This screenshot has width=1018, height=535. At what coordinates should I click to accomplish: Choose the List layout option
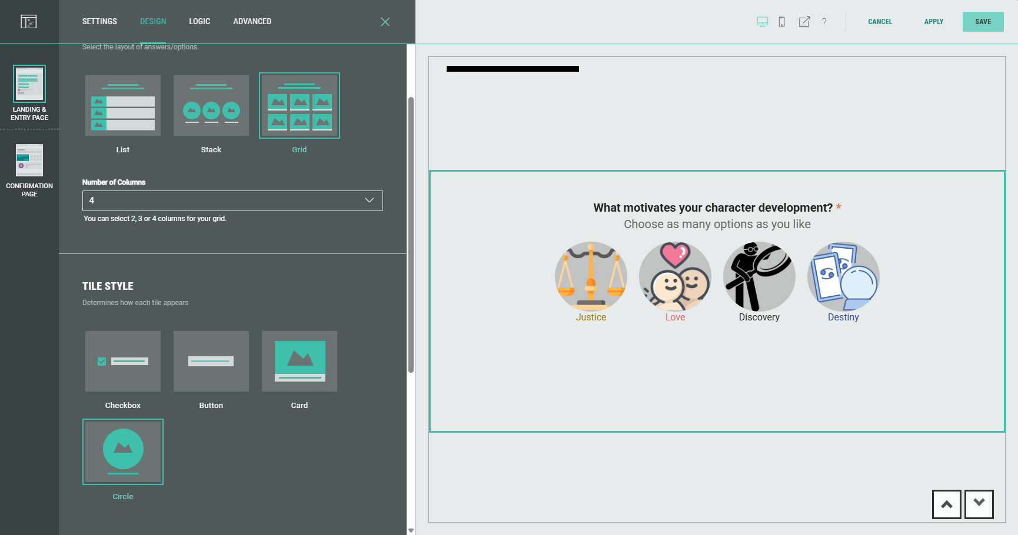click(x=122, y=106)
